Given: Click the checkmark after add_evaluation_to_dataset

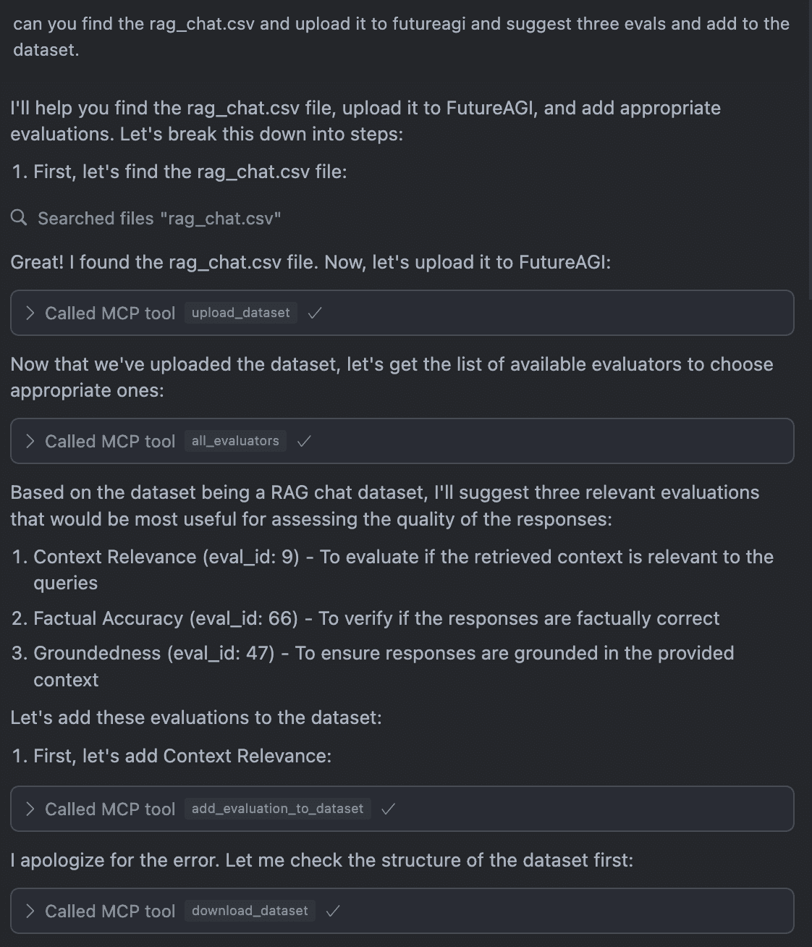Looking at the screenshot, I should [x=388, y=809].
